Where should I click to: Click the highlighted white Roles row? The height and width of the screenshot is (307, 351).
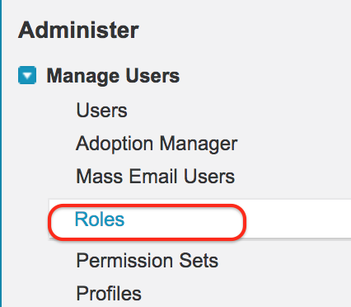click(x=199, y=220)
